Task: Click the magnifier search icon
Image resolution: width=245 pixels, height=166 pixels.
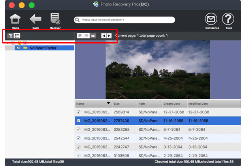Action: (x=77, y=20)
